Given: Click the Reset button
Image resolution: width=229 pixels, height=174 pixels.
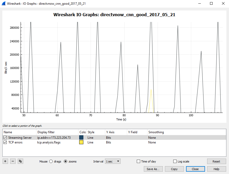Looking at the screenshot, I should point(216,161).
